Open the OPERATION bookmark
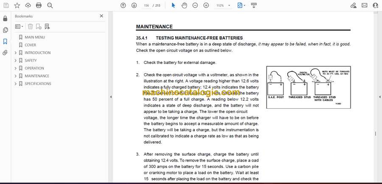This screenshot has height=184, width=382. point(34,68)
